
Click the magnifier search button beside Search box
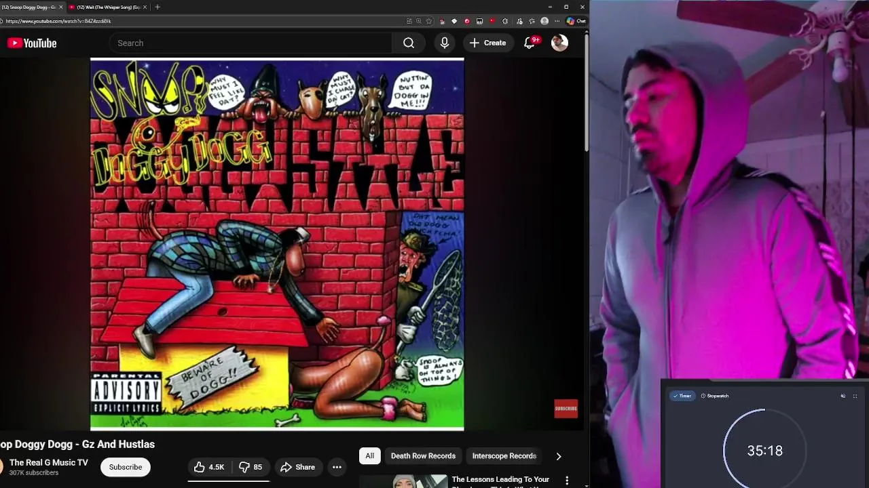pos(409,43)
